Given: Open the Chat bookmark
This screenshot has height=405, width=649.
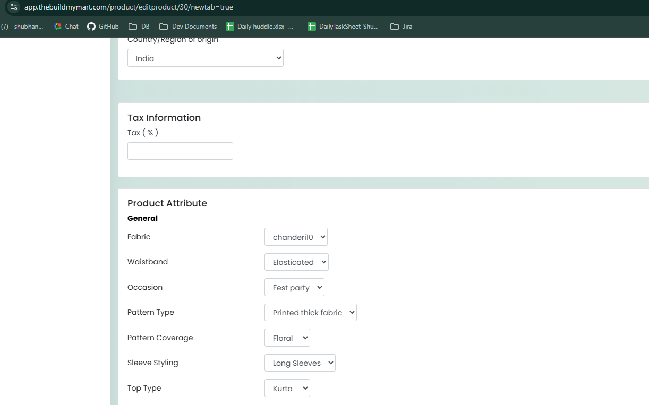Looking at the screenshot, I should pos(66,27).
